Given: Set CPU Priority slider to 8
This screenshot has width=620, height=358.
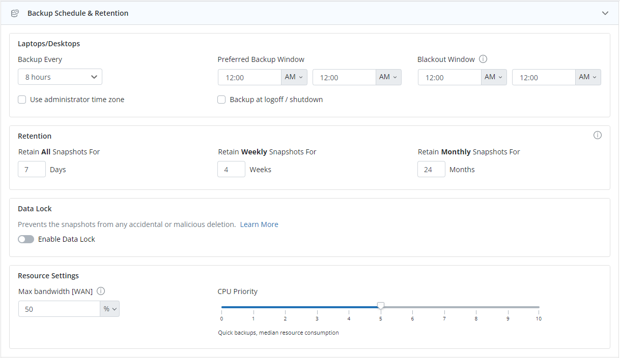Looking at the screenshot, I should [x=476, y=307].
